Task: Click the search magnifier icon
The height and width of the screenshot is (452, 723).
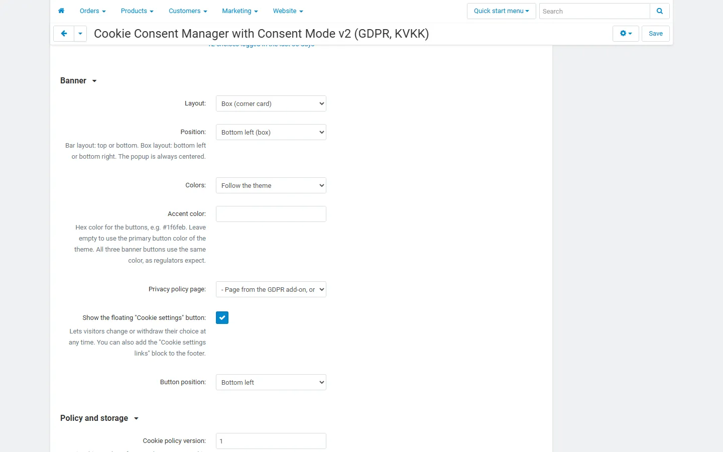Action: pos(660,11)
